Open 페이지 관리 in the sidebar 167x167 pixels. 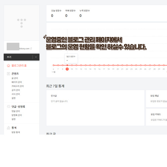click(x=17, y=82)
